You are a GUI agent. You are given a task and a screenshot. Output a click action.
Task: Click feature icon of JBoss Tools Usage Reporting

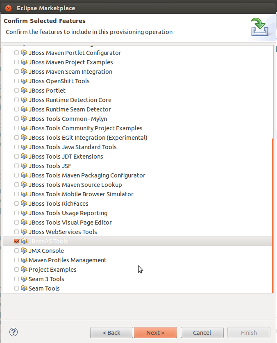(x=24, y=213)
